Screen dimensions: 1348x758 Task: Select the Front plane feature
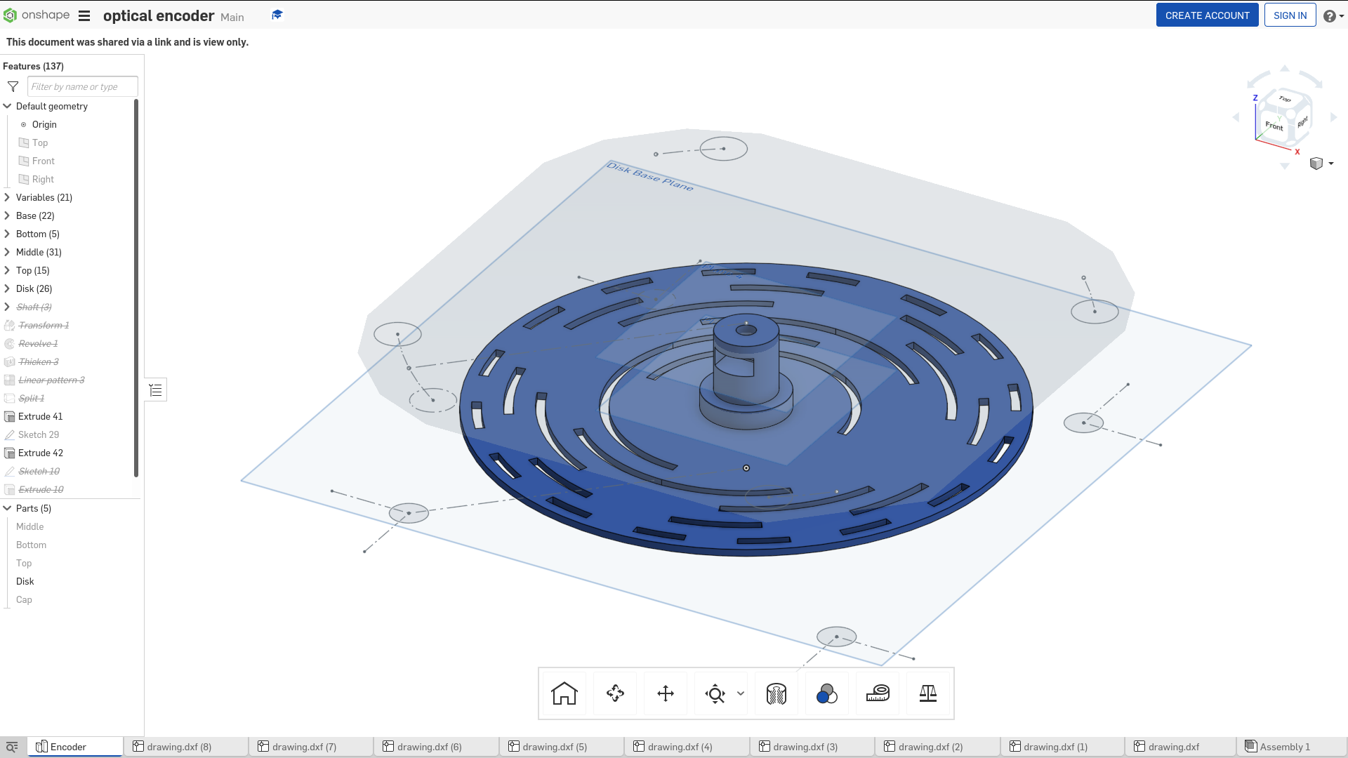(44, 161)
